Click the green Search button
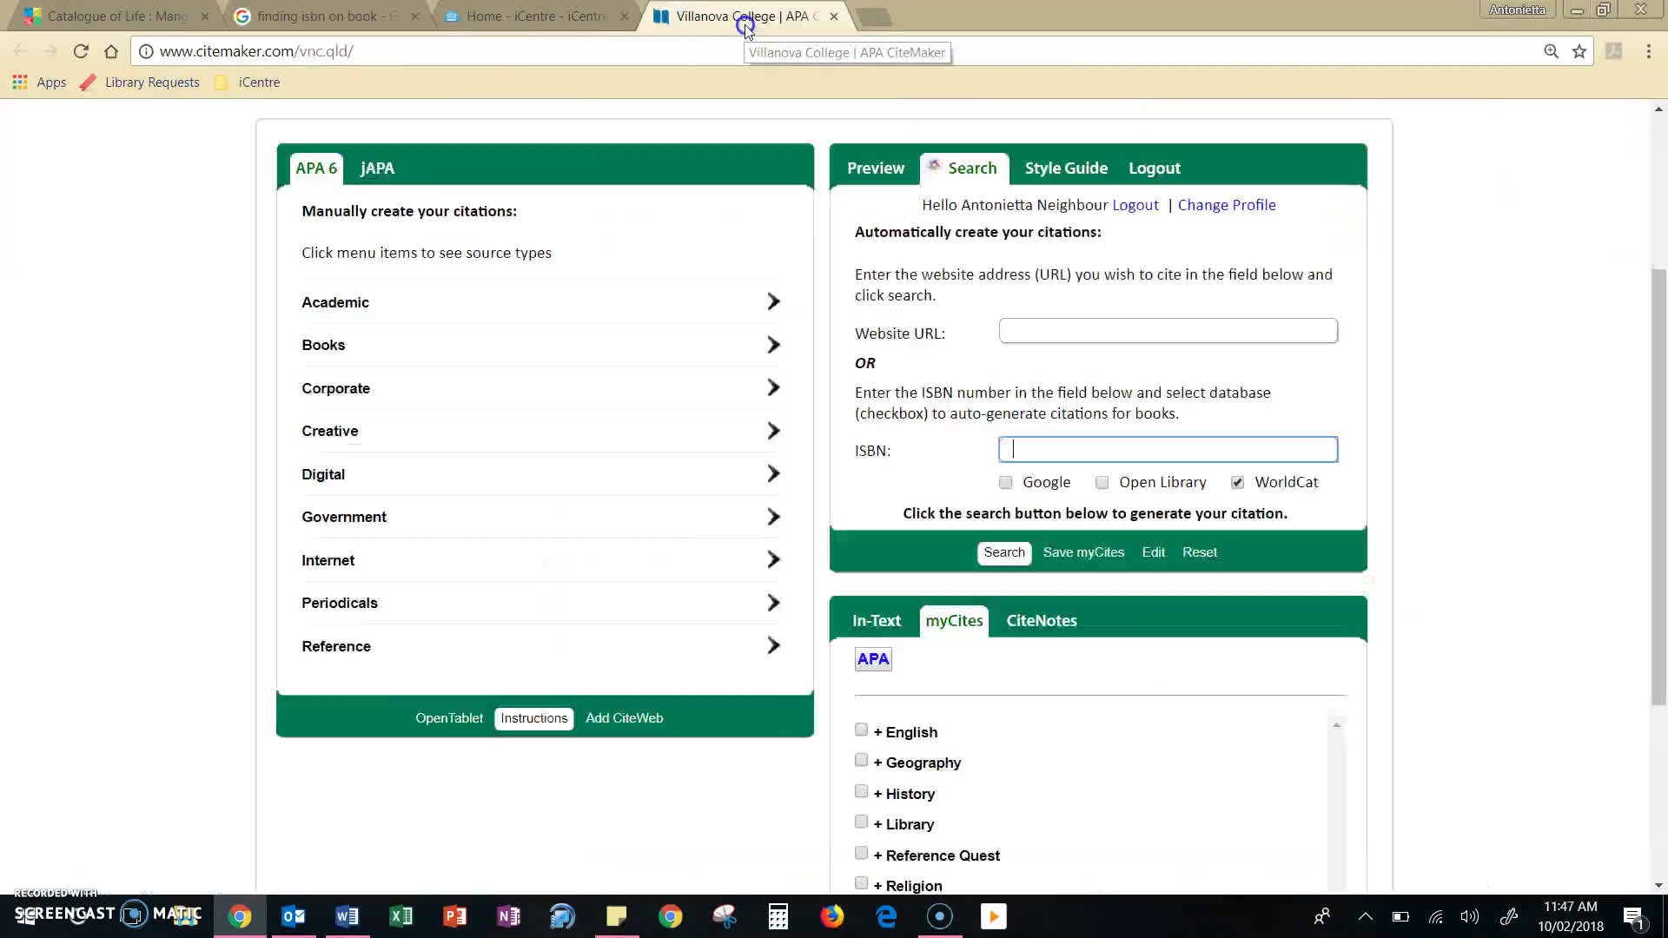 1003,552
